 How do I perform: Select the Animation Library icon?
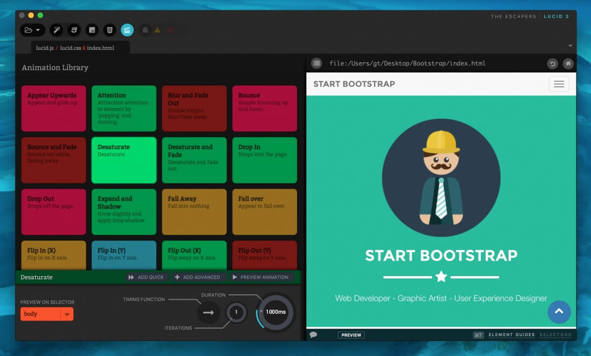[x=127, y=30]
